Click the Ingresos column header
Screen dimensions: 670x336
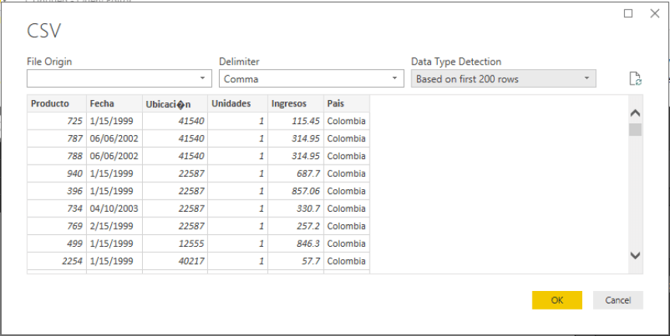click(295, 103)
